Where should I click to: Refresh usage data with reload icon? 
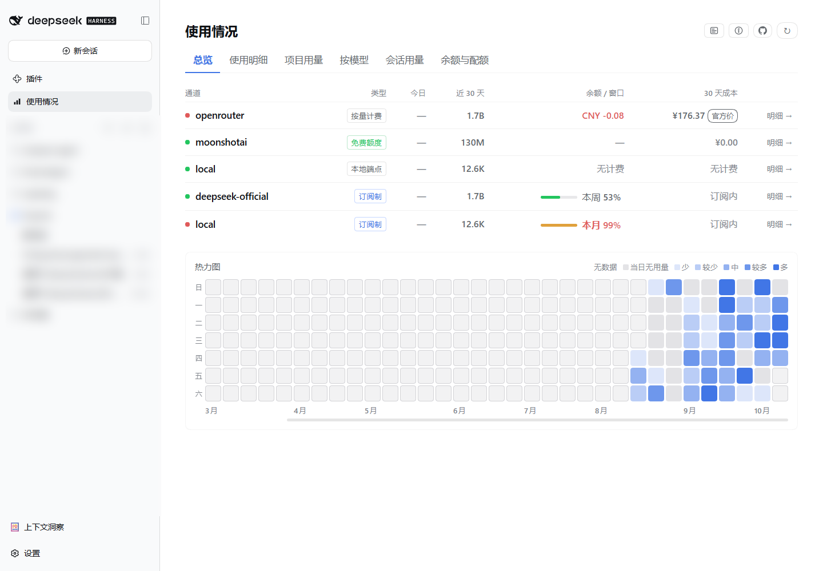tap(787, 31)
